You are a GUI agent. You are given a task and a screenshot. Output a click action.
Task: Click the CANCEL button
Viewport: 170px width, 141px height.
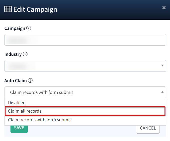(148, 128)
